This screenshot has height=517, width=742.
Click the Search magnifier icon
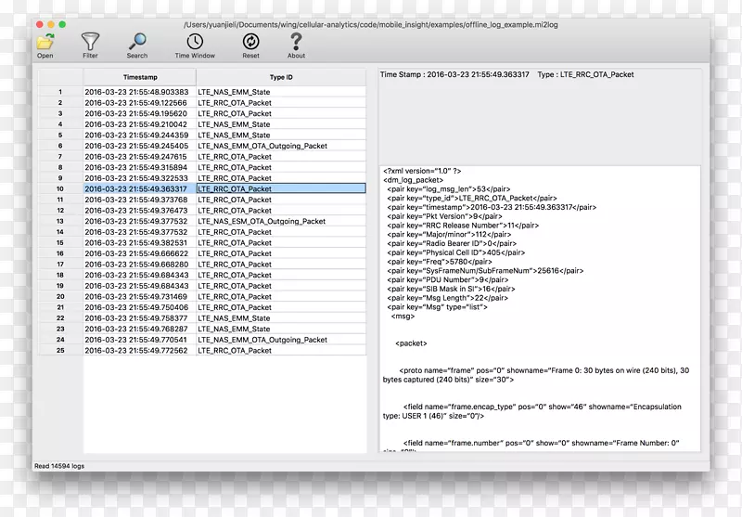137,42
